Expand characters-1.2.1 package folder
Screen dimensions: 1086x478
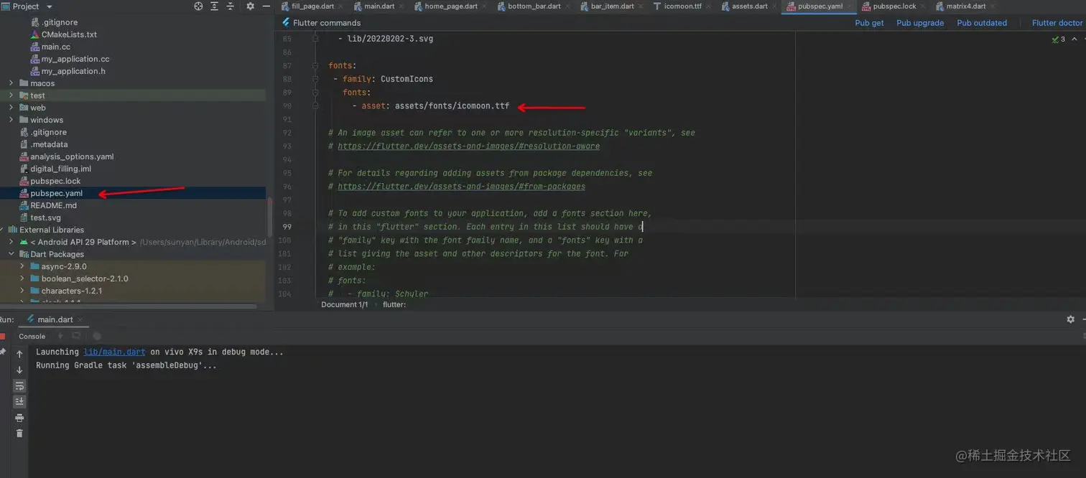(x=22, y=291)
